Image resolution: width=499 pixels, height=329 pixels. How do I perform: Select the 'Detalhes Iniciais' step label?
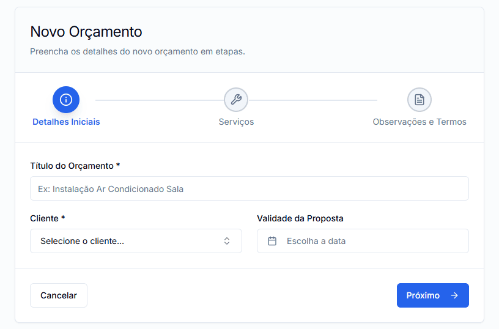pyautogui.click(x=66, y=122)
